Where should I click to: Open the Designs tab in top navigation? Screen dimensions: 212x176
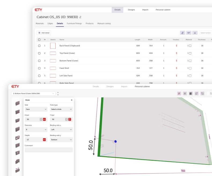click(131, 10)
